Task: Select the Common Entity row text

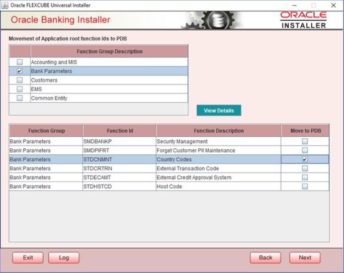Action: pyautogui.click(x=49, y=98)
